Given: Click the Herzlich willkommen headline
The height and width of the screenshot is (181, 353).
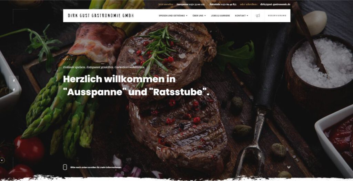Looking at the screenshot, I should tap(136, 86).
